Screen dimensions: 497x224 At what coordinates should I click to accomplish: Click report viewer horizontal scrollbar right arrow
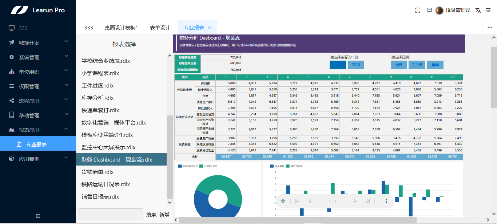click(488, 220)
